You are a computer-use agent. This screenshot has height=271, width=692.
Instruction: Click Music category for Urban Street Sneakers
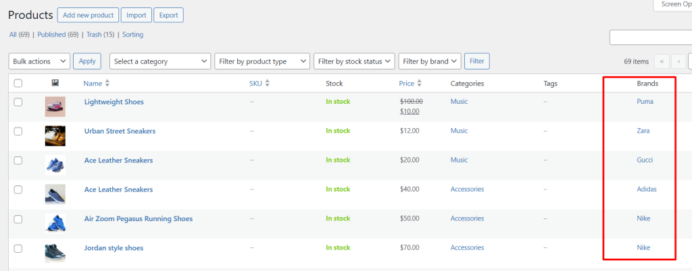(459, 131)
